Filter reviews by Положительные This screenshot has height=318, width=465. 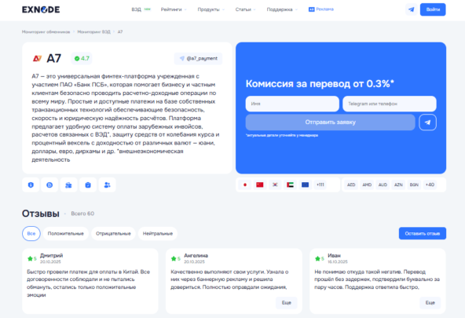pos(65,233)
